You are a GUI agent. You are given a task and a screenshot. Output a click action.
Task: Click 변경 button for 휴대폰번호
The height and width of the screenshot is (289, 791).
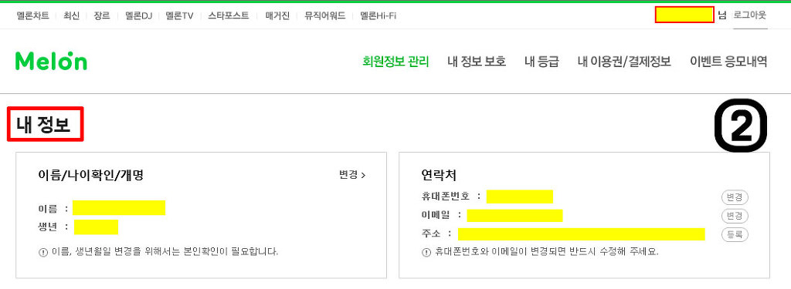pos(735,197)
